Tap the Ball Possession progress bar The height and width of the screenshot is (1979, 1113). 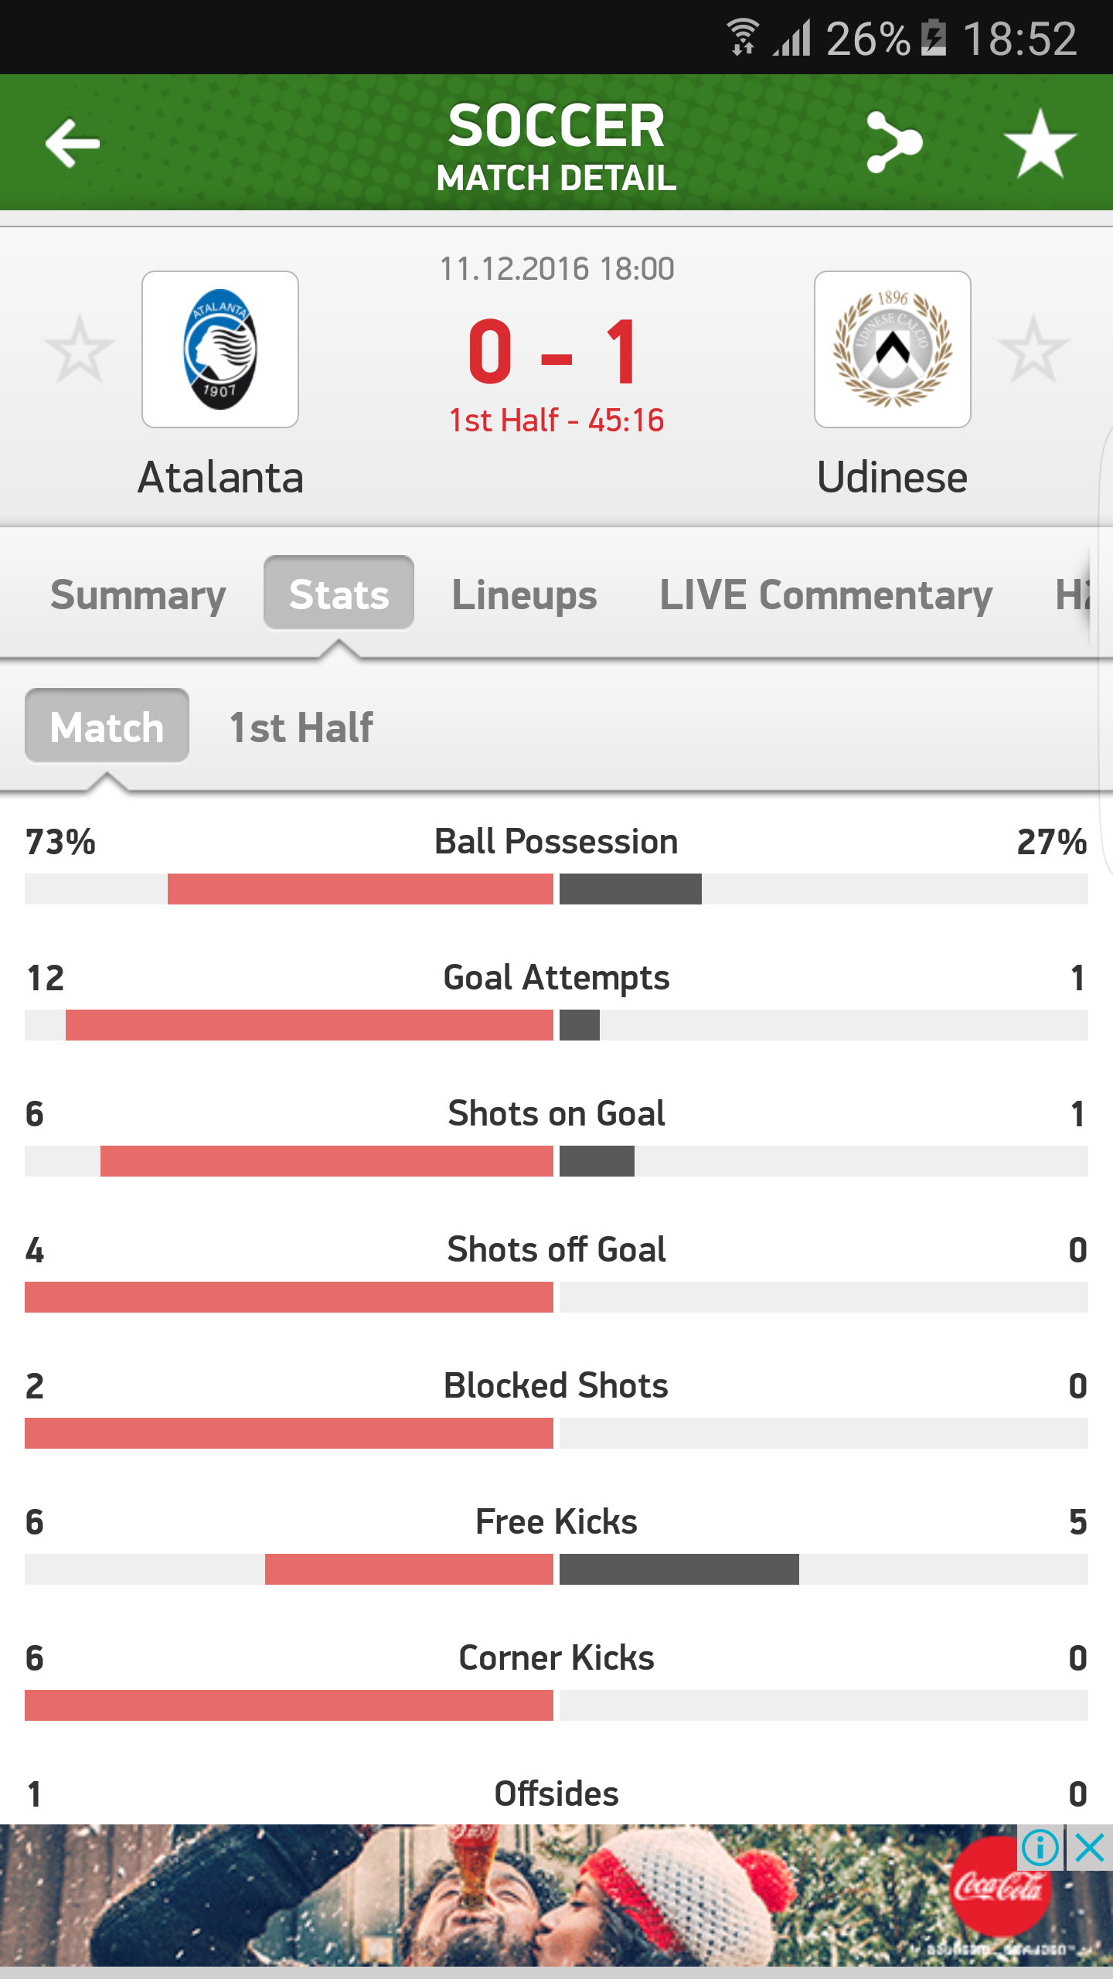tap(556, 889)
